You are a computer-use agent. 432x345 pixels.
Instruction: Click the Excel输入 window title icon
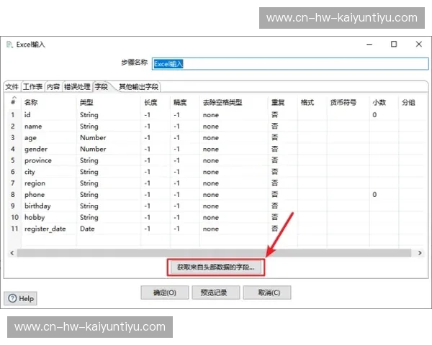(x=9, y=45)
